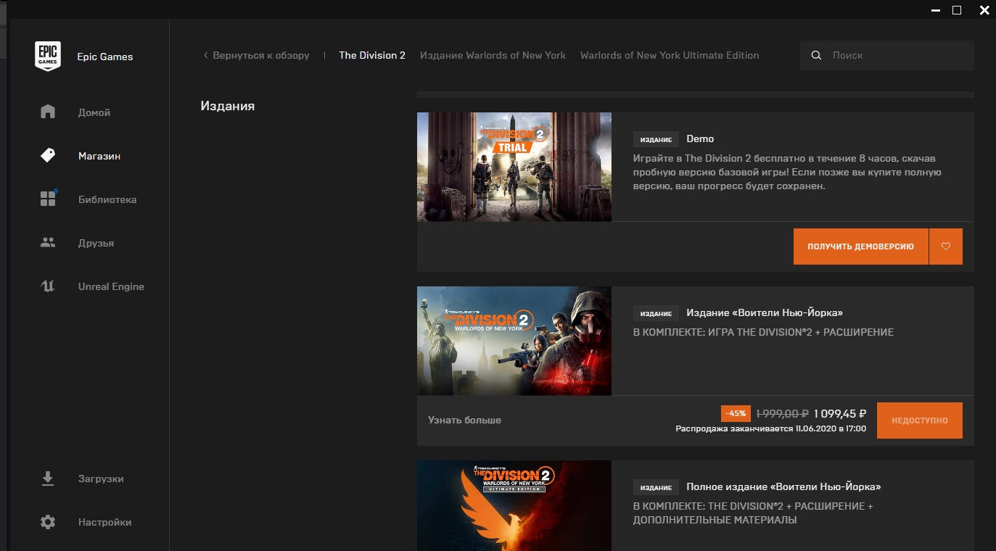996x551 pixels.
Task: Open Загрузки in the sidebar
Action: [x=101, y=478]
